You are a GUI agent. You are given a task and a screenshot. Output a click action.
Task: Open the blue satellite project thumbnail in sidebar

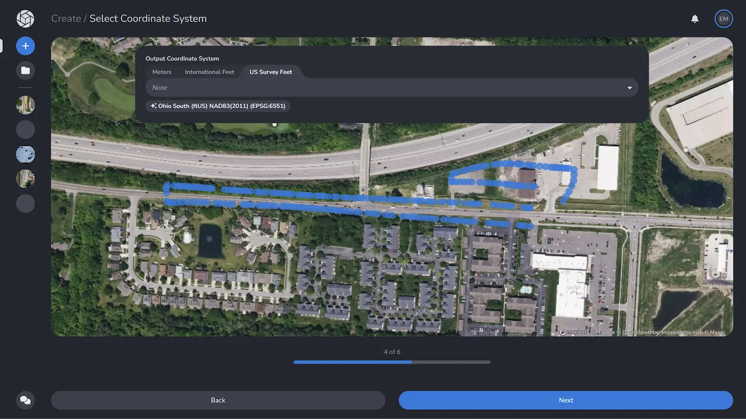tap(26, 154)
